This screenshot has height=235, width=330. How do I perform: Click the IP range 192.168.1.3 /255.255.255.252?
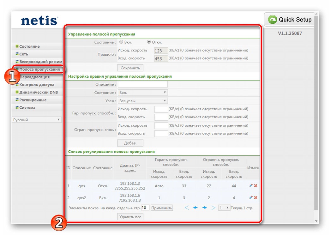[130, 186]
